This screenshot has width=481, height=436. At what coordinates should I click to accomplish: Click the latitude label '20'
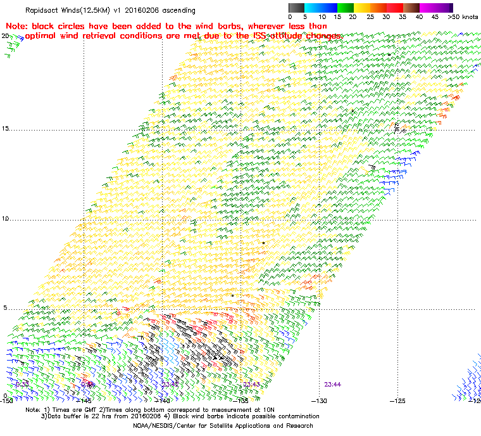pos(5,36)
